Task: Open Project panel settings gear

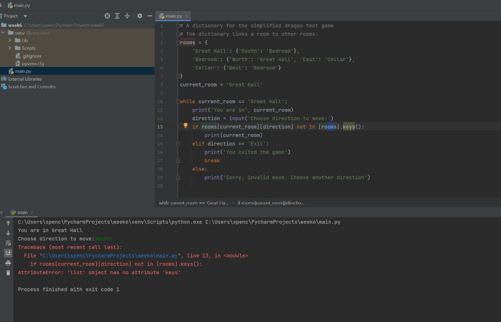Action: [x=139, y=16]
